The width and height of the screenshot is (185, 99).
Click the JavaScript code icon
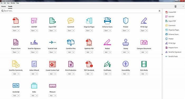pos(16,85)
